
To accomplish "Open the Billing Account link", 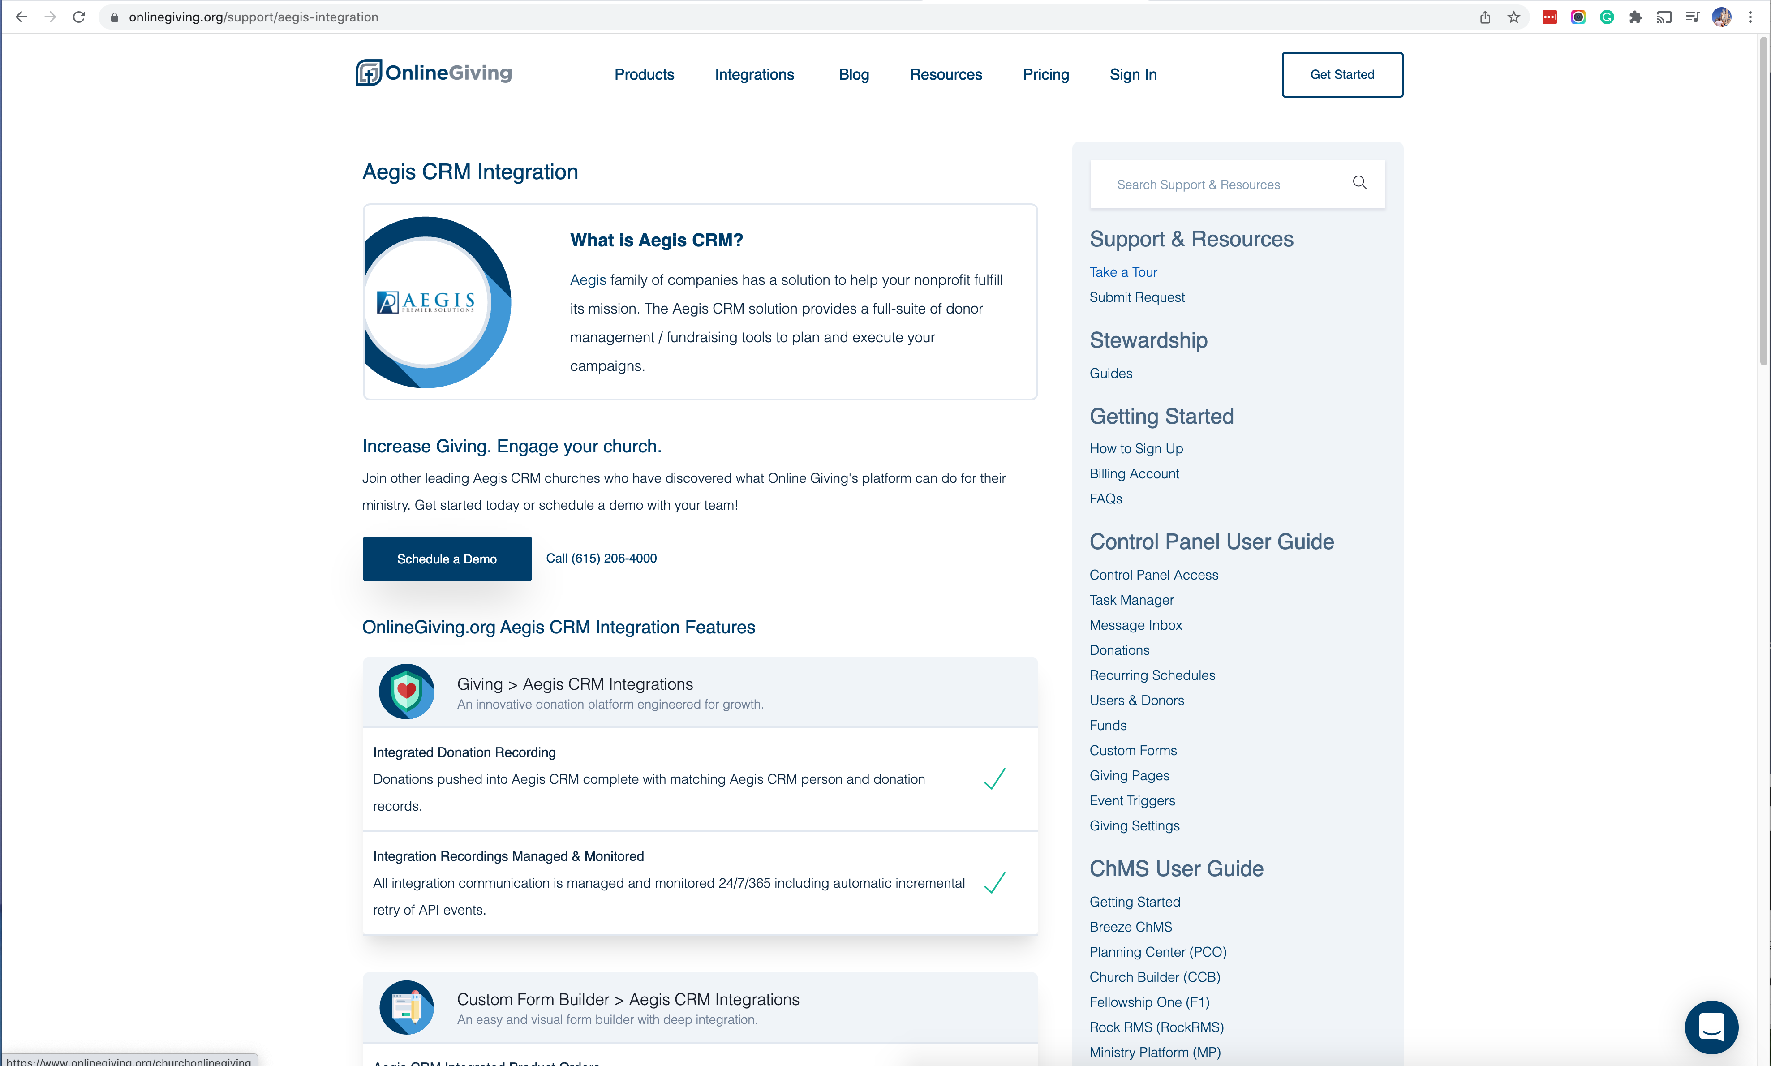I will coord(1134,474).
